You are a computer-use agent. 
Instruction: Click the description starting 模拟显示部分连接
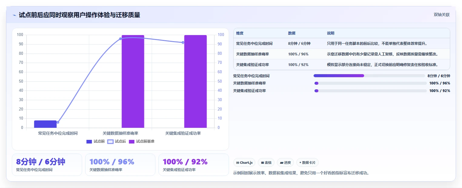coord(383,65)
